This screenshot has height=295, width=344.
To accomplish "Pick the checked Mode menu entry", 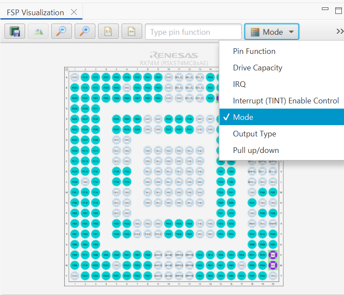I will tap(282, 117).
